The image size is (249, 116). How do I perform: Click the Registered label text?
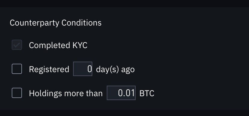coord(49,69)
